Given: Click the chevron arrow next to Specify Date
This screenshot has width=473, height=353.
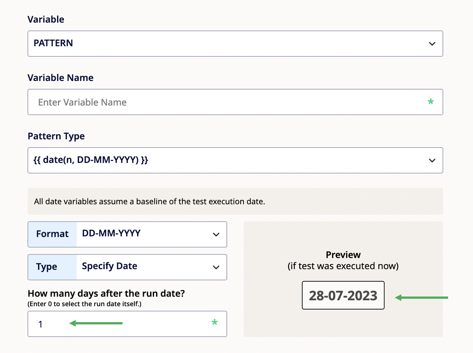Looking at the screenshot, I should click(x=216, y=267).
